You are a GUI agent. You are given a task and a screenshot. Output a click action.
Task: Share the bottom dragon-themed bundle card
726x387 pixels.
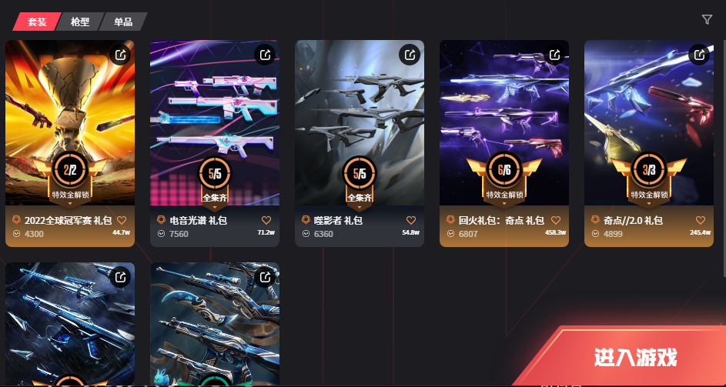(x=266, y=277)
